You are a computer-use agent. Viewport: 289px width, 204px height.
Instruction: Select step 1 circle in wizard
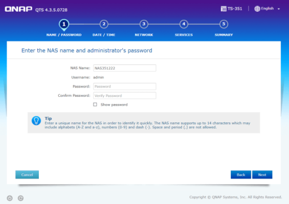click(64, 24)
